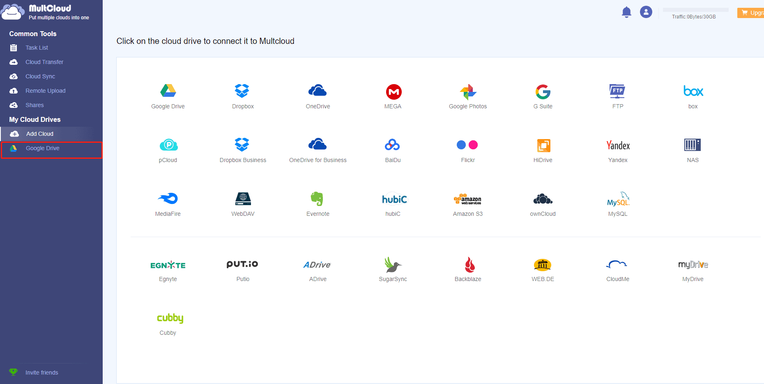The image size is (764, 384).
Task: Select the MediaFire icon
Action: pos(168,199)
